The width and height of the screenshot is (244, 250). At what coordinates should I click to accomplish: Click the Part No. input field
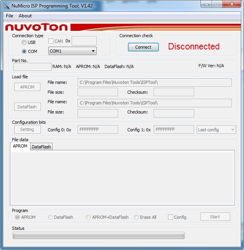click(x=32, y=66)
